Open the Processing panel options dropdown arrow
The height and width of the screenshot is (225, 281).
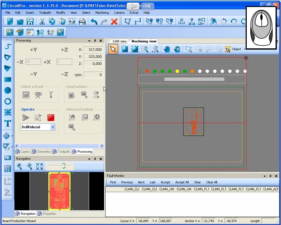coord(89,41)
